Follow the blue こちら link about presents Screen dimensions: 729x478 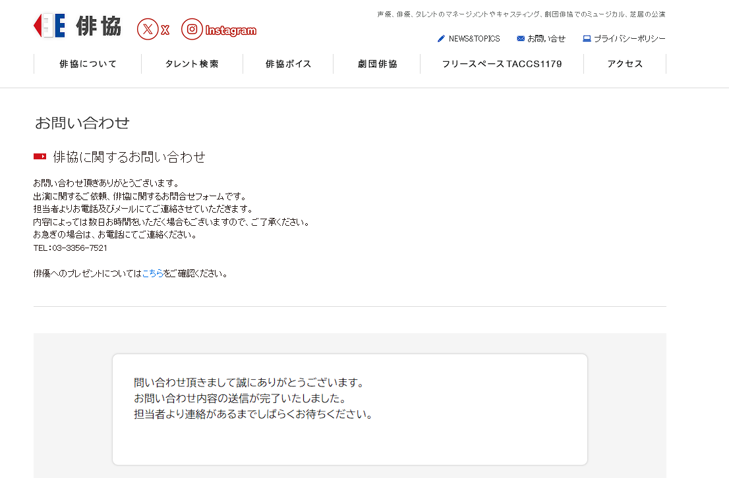tap(153, 274)
